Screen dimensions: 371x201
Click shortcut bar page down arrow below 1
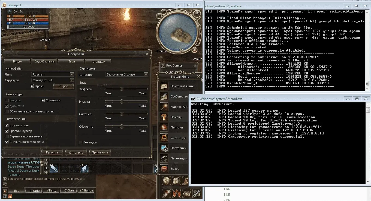46,172
